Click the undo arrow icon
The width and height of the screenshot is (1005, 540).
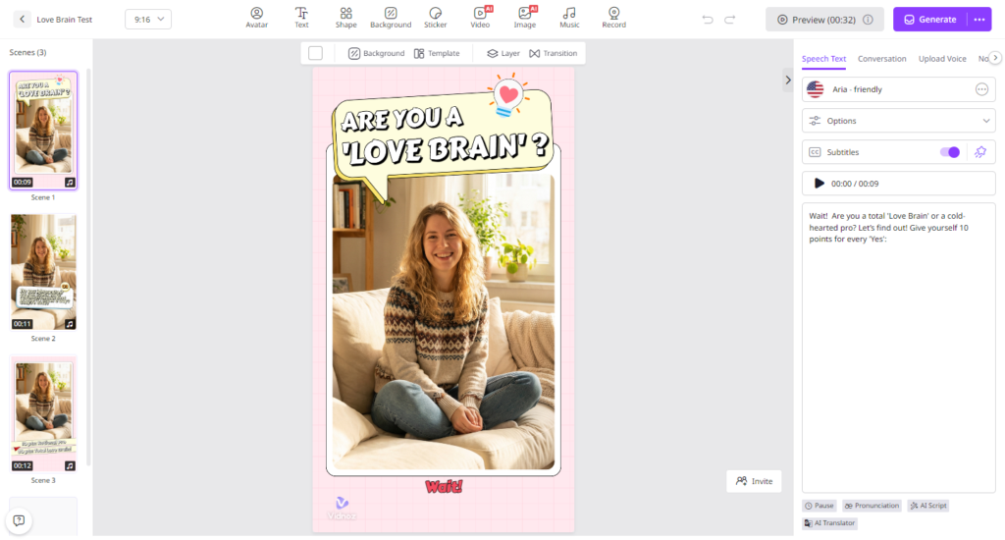point(708,20)
